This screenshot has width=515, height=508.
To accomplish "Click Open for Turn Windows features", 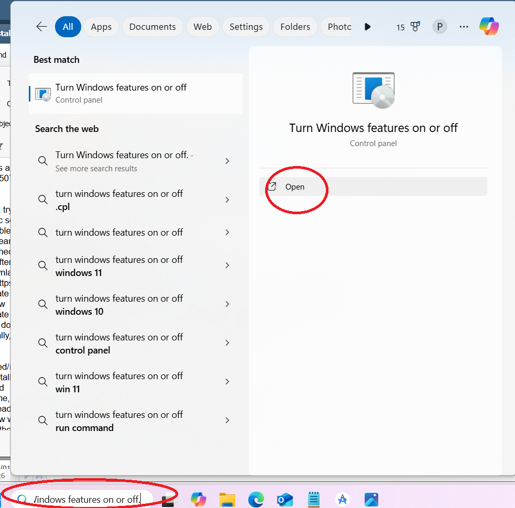I will coord(295,187).
